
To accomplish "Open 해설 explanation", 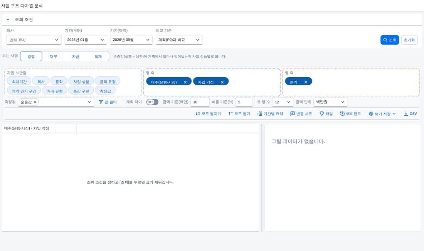I will click(326, 114).
